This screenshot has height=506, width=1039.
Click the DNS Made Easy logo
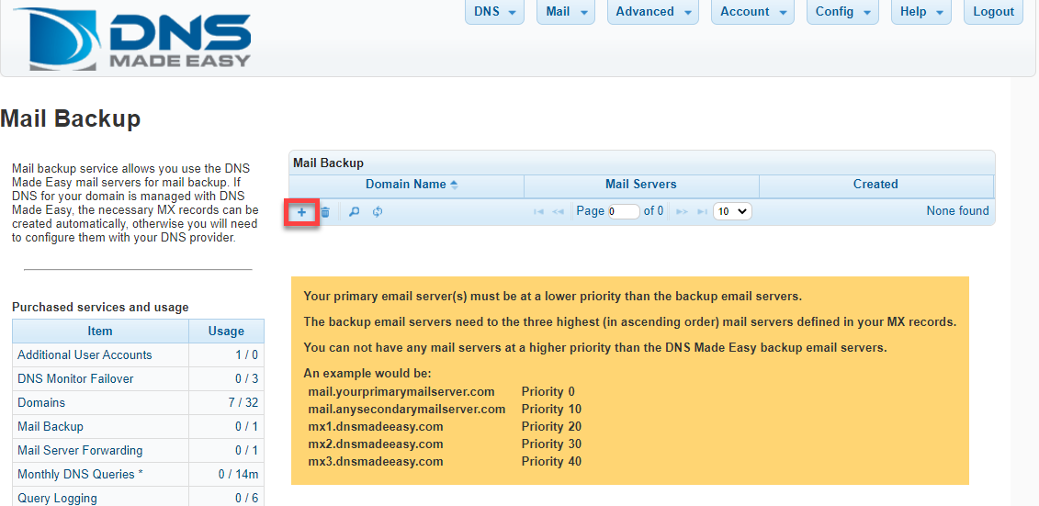132,39
